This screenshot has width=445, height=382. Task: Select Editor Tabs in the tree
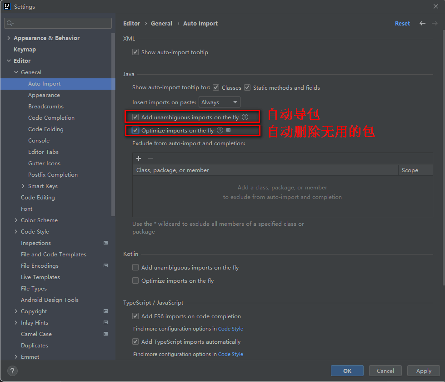44,152
